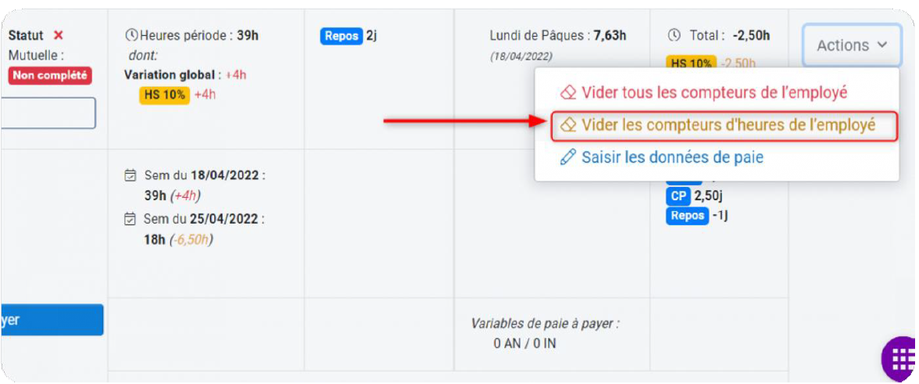Click the pencil icon for Saisir les données
The width and height of the screenshot is (919, 384).
click(568, 158)
